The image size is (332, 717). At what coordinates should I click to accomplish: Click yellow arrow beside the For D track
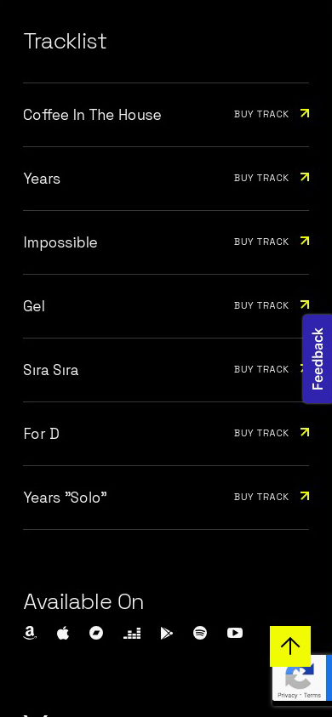click(x=305, y=432)
